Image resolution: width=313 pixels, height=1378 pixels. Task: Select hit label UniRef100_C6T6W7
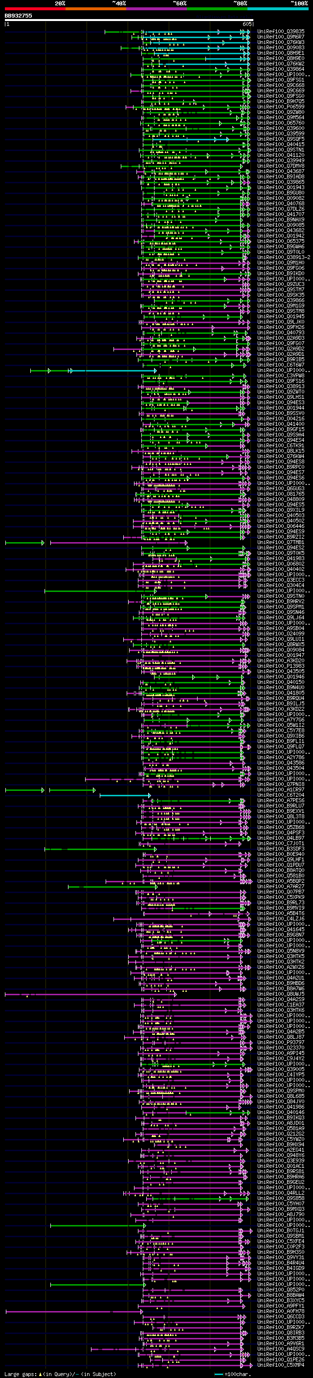click(281, 365)
